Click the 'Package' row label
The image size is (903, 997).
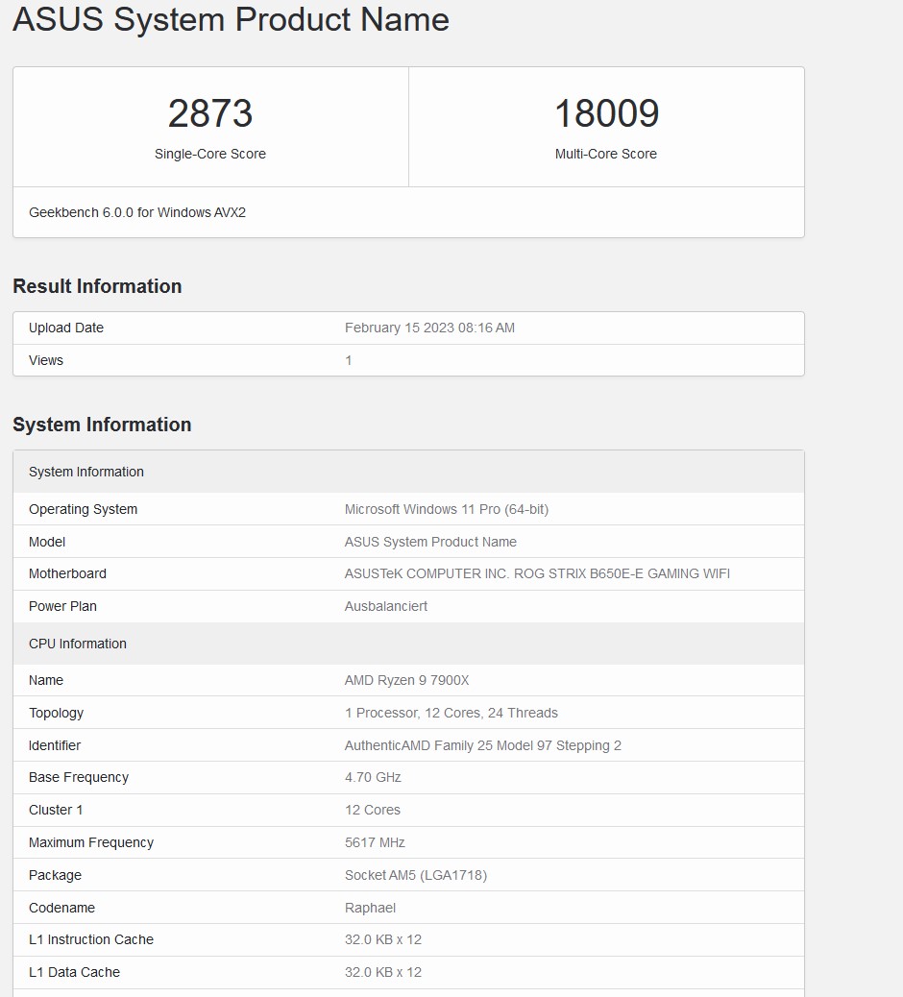point(56,875)
